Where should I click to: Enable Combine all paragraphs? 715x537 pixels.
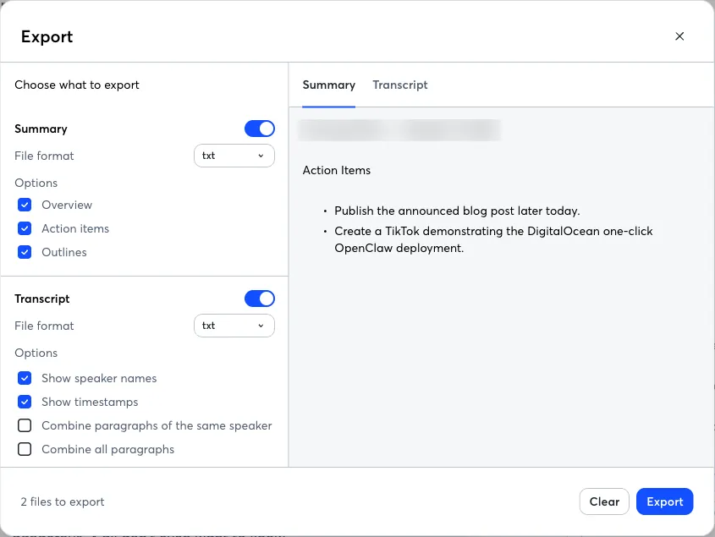(x=25, y=449)
